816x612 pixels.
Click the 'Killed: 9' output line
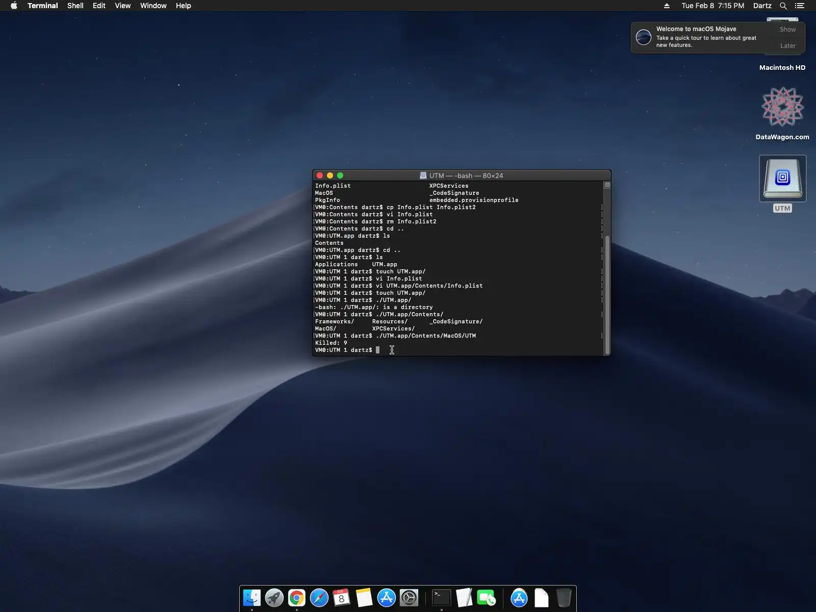pyautogui.click(x=331, y=343)
